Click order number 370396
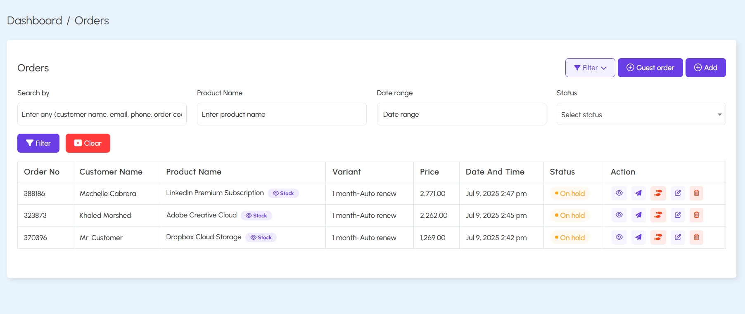This screenshot has height=314, width=745. 36,238
